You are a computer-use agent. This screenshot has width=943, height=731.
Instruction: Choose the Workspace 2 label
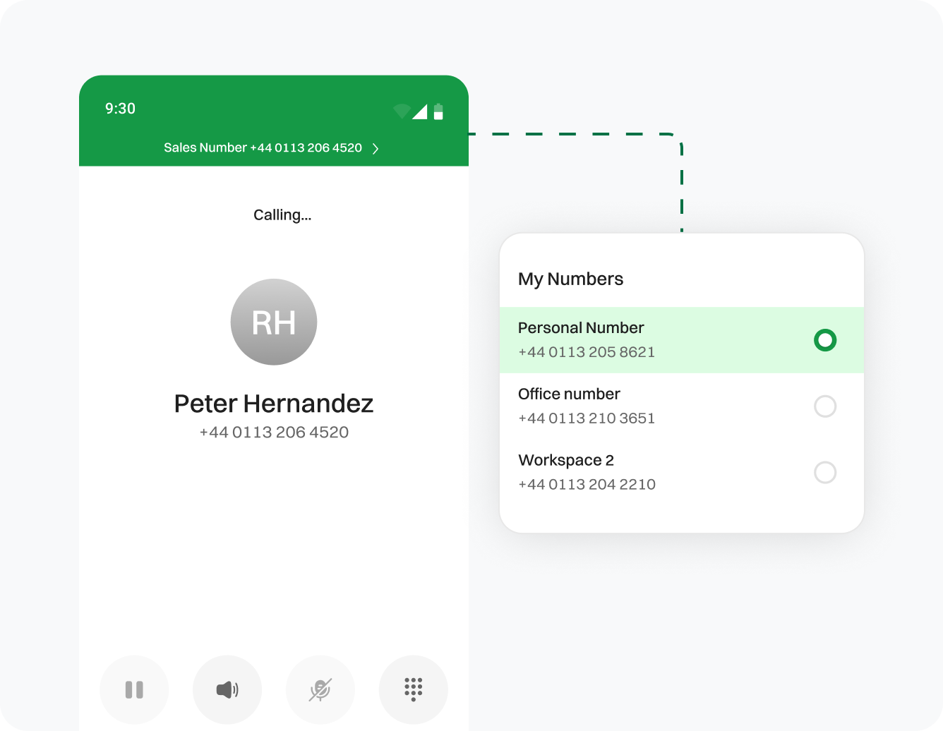[x=566, y=460]
